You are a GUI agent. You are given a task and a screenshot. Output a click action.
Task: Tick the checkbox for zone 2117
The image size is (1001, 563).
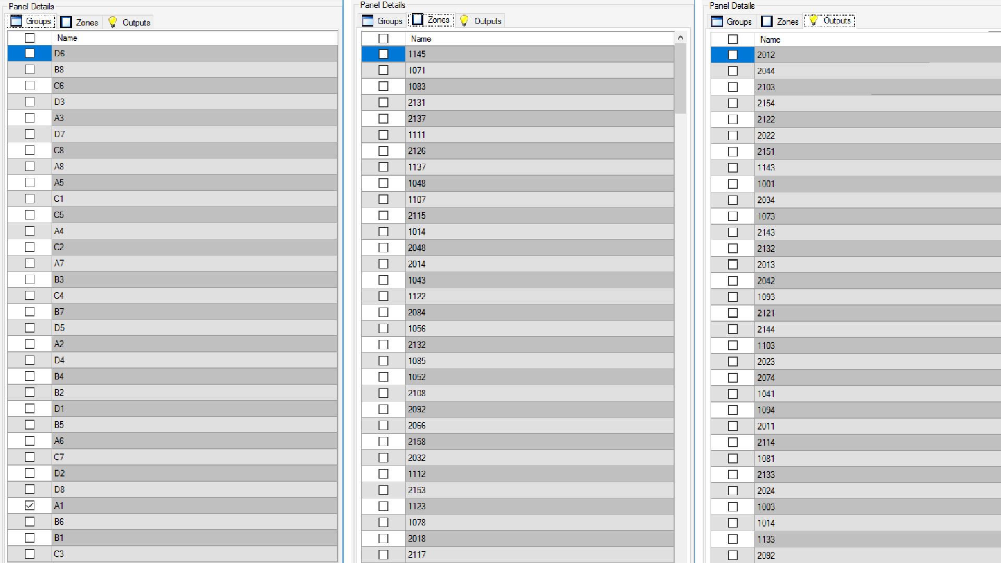[x=383, y=555]
